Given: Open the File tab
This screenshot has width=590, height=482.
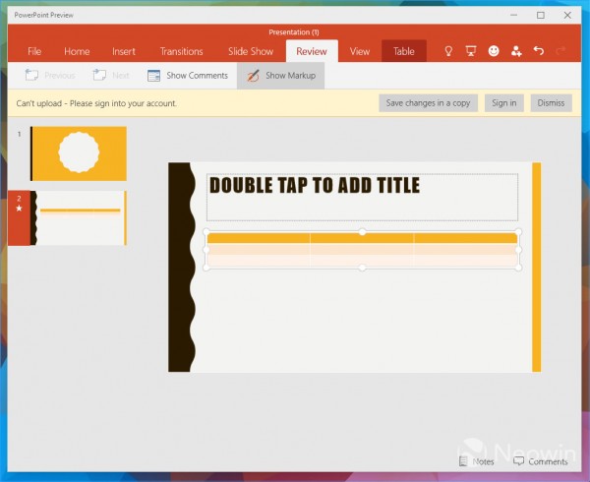Looking at the screenshot, I should point(34,51).
